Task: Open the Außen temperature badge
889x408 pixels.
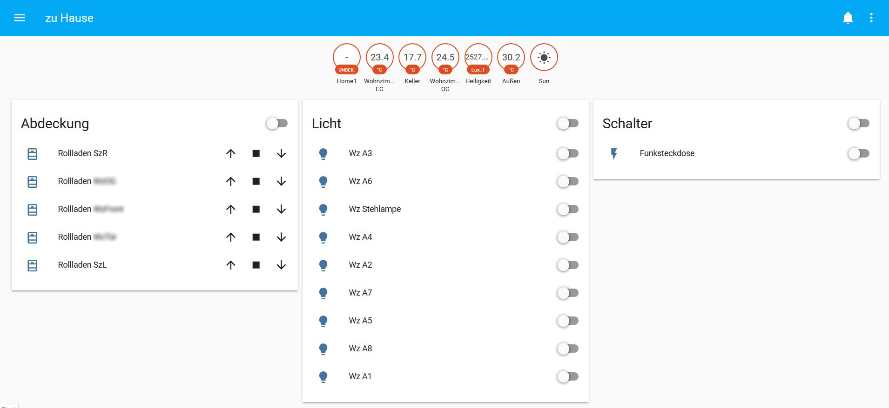Action: (x=511, y=58)
